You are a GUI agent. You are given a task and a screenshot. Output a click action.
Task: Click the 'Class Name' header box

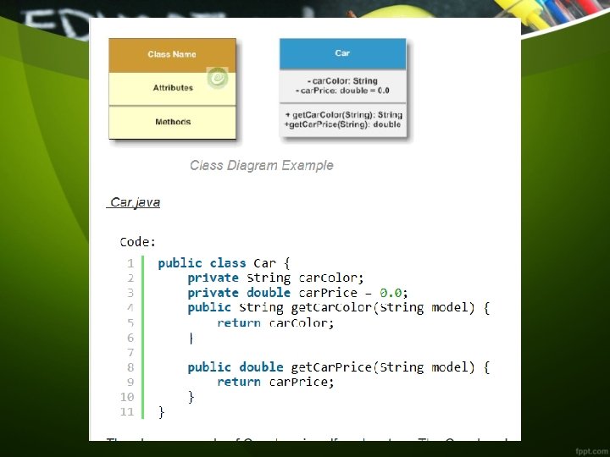coord(172,55)
